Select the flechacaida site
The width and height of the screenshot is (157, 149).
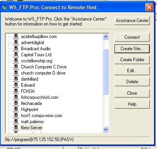point(31,103)
